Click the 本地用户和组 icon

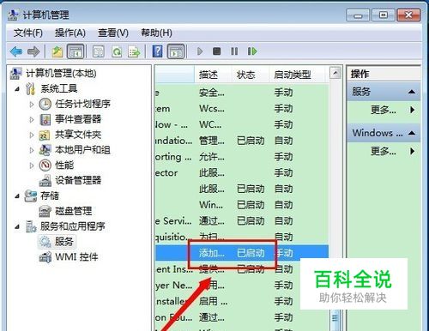click(45, 150)
